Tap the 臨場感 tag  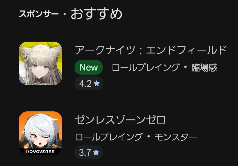coord(204,67)
